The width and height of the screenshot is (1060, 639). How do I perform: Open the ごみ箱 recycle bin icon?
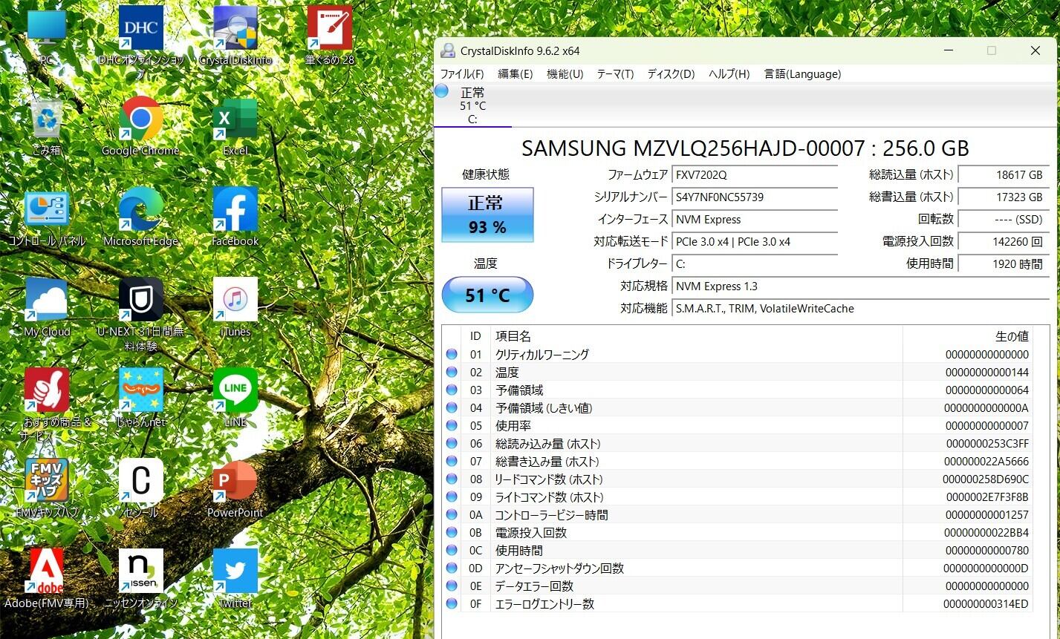pos(47,120)
